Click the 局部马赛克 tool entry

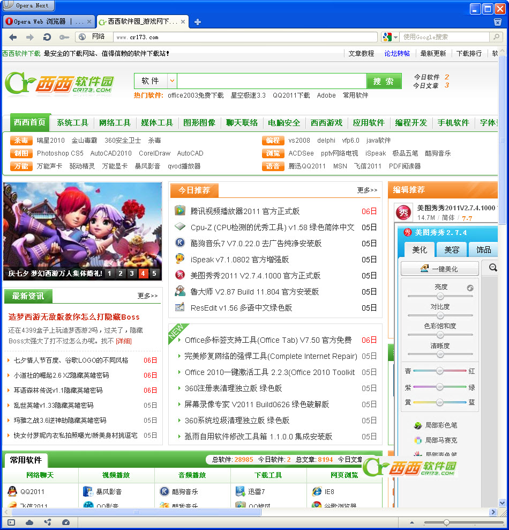click(x=436, y=440)
